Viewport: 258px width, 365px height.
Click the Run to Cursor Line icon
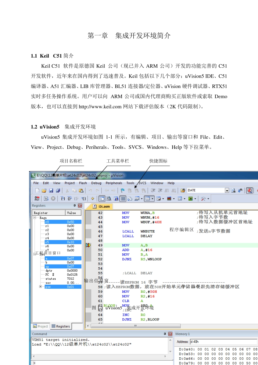tap(84, 199)
